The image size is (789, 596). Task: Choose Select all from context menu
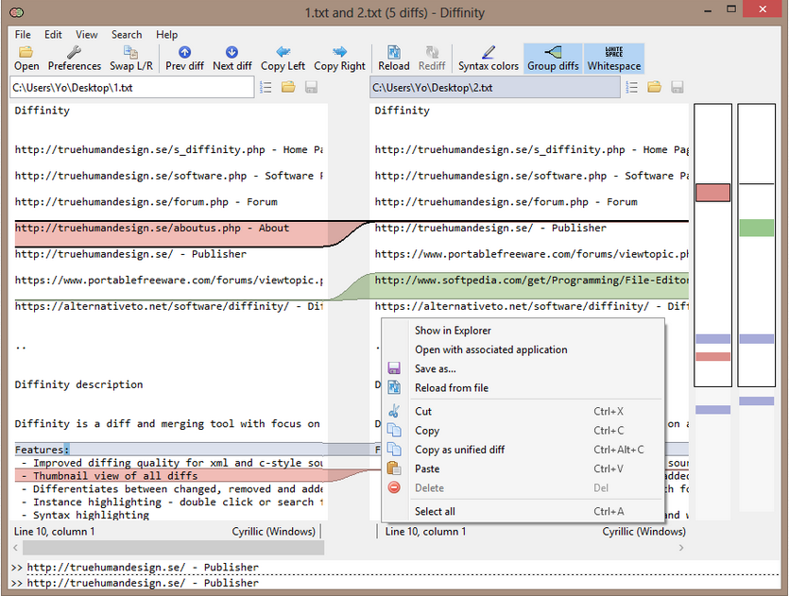(523, 512)
